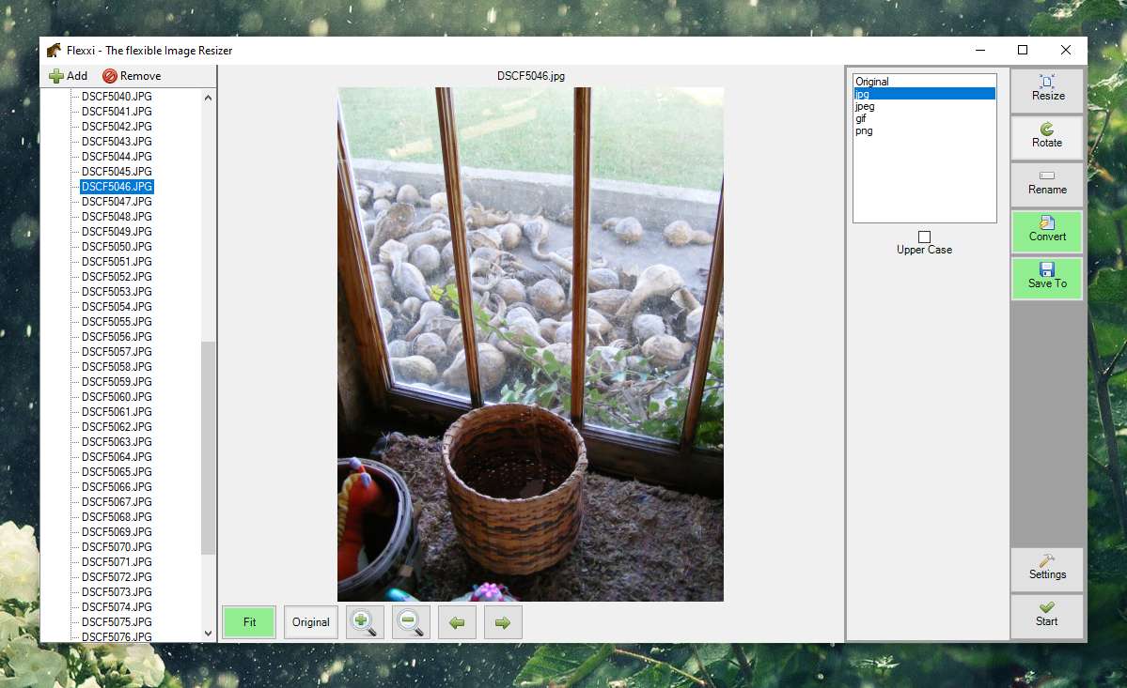1127x688 pixels.
Task: Select DSCF5053.JPG in the file list
Action: (117, 292)
